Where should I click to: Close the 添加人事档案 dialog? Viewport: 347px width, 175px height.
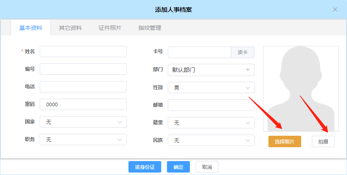pyautogui.click(x=335, y=9)
